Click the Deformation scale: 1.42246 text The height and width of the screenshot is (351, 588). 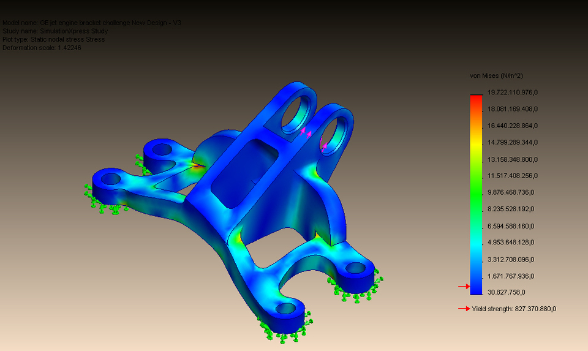pyautogui.click(x=42, y=48)
